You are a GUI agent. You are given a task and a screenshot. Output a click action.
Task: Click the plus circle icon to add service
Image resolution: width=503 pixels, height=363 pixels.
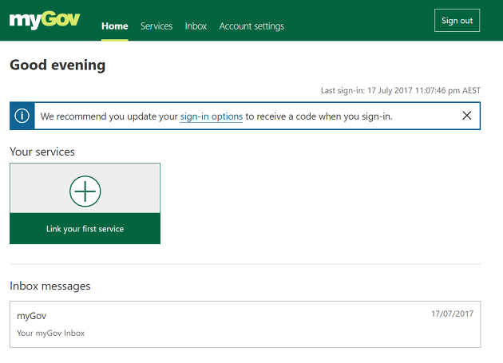tap(85, 191)
